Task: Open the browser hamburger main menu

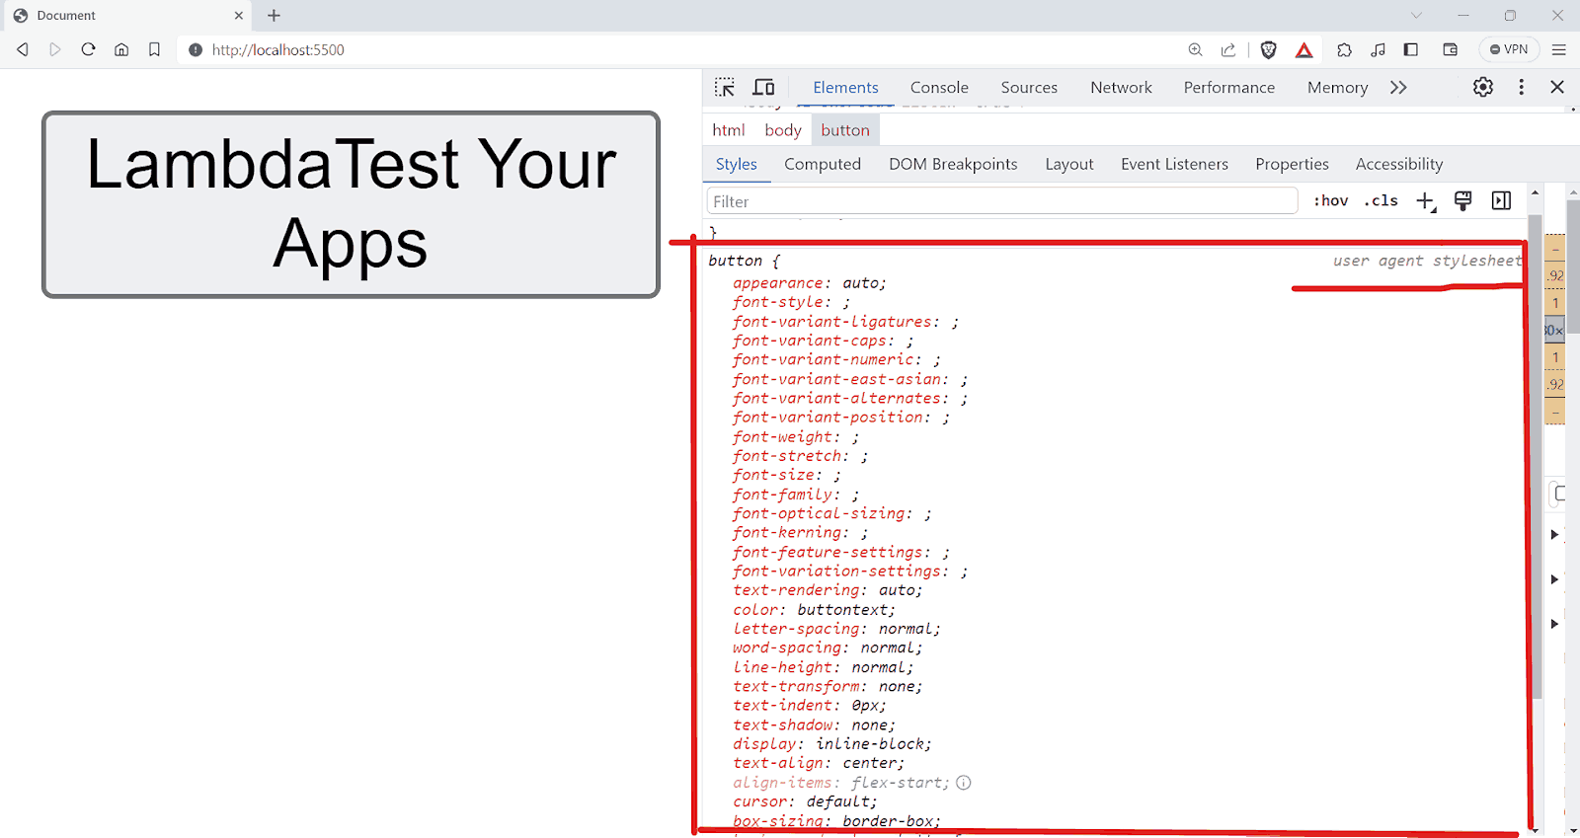Action: [1559, 49]
